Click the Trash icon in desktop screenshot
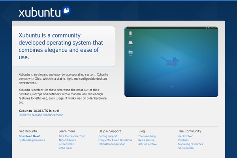Image resolution: width=237 pixels, height=158 pixels. pyautogui.click(x=130, y=34)
